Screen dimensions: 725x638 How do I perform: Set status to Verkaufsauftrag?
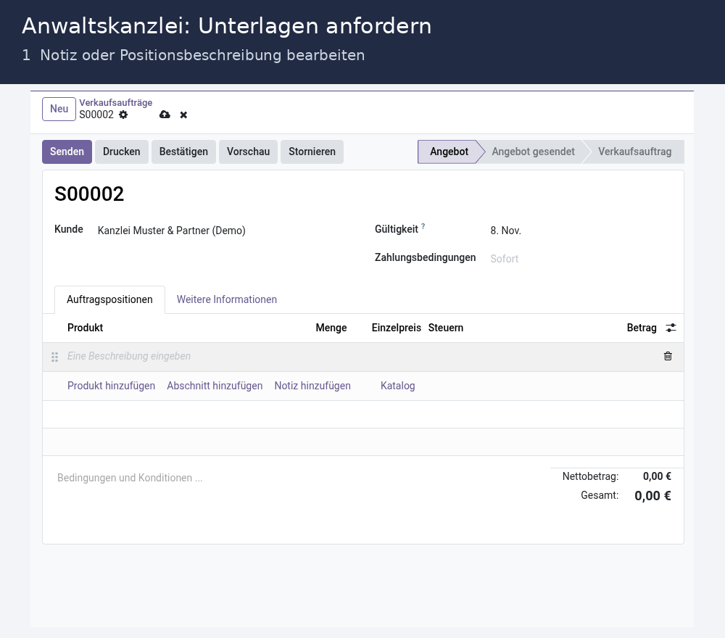point(634,152)
